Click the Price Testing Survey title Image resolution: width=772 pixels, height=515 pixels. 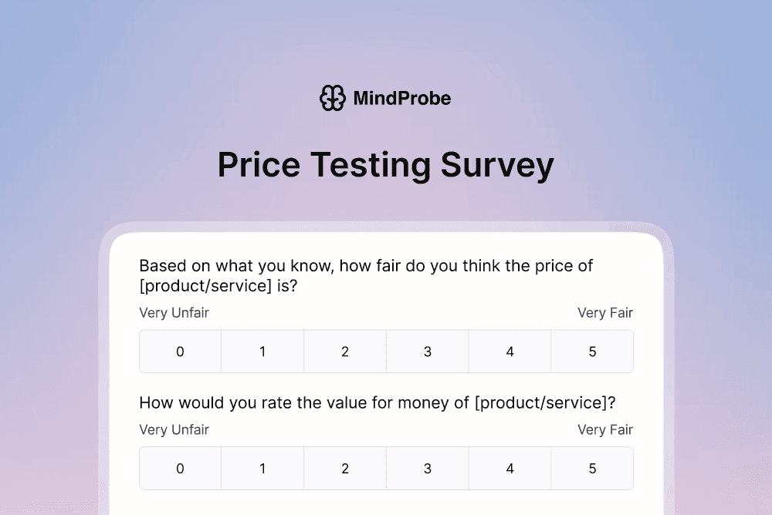[x=385, y=164]
